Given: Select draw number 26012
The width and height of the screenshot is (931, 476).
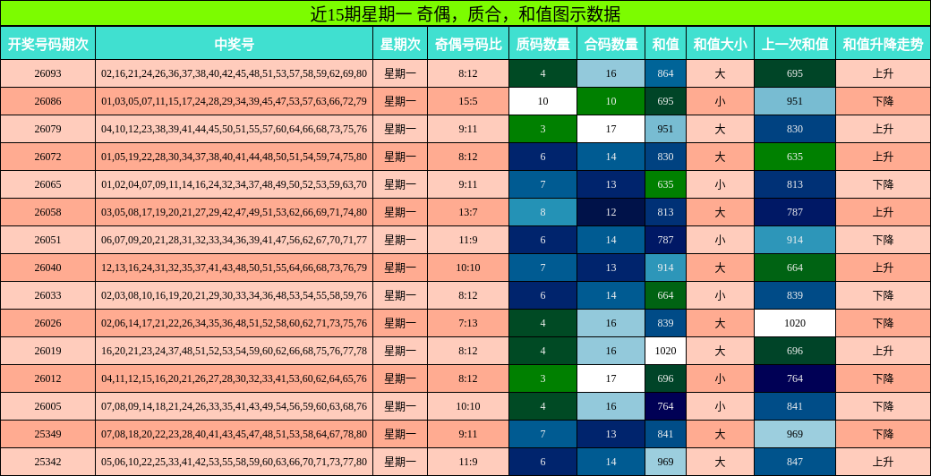Looking at the screenshot, I should [48, 378].
